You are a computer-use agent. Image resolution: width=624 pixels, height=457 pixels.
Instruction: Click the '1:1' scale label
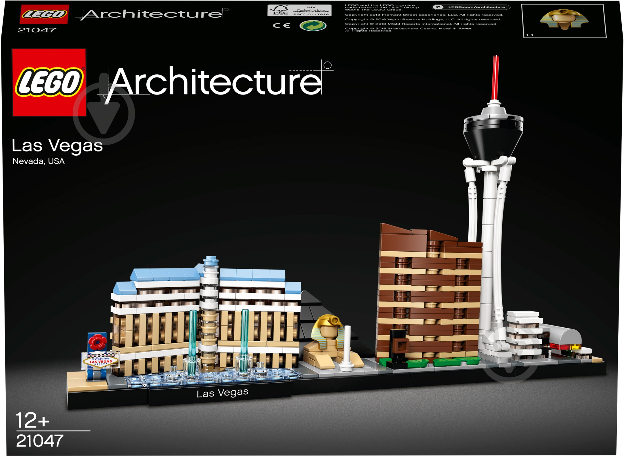point(530,35)
